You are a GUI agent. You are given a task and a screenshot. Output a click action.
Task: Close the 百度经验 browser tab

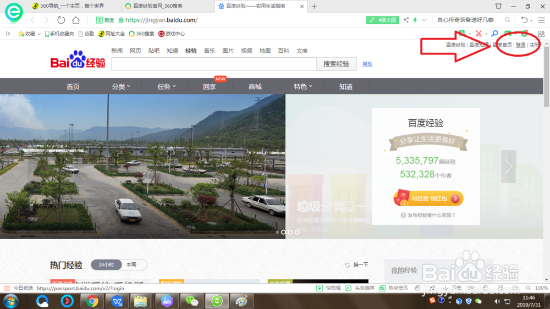tap(301, 6)
